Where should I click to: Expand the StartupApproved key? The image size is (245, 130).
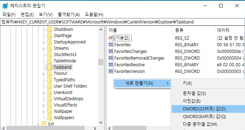tap(44, 42)
